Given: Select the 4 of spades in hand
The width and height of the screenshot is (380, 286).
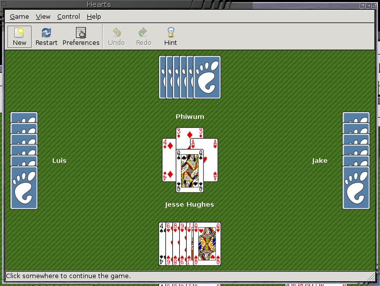Looking at the screenshot, I should (162, 244).
